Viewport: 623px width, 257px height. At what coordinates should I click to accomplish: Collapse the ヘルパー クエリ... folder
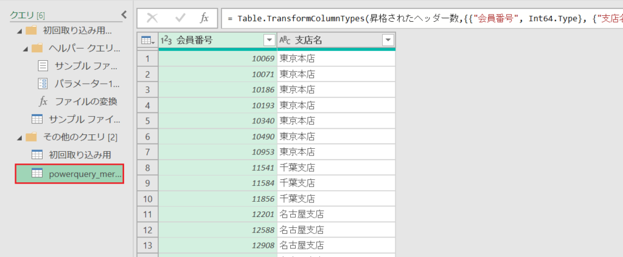pyautogui.click(x=26, y=49)
